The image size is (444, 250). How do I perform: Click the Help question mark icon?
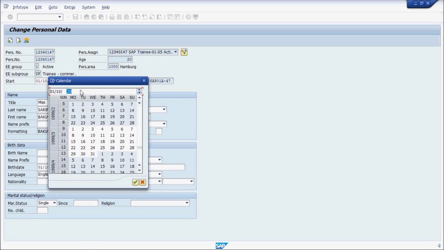click(x=188, y=17)
